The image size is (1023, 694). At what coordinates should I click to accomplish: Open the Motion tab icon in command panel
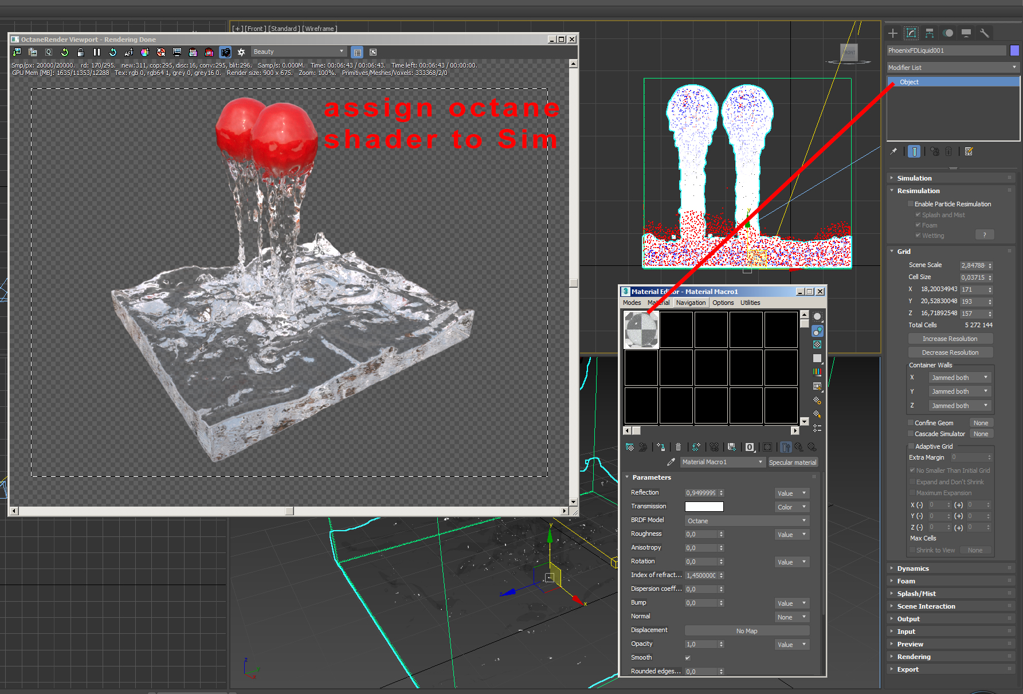(948, 33)
